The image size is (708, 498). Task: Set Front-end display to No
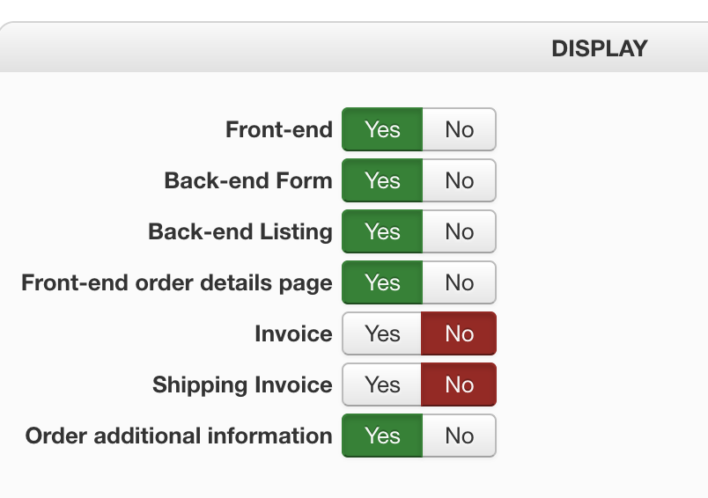pos(459,129)
